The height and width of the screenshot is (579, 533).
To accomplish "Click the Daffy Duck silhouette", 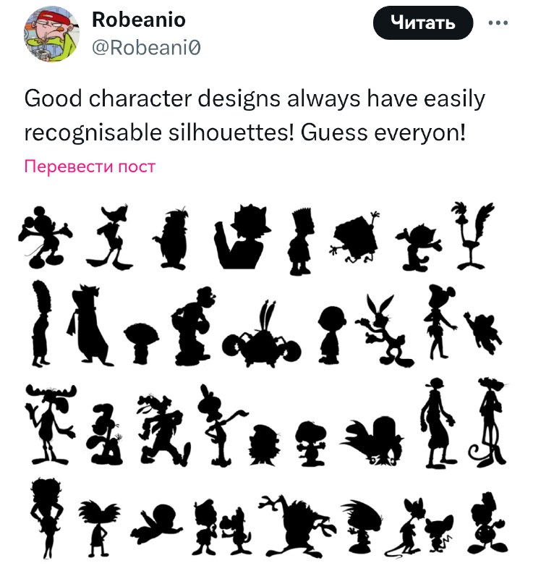I will pos(110,237).
